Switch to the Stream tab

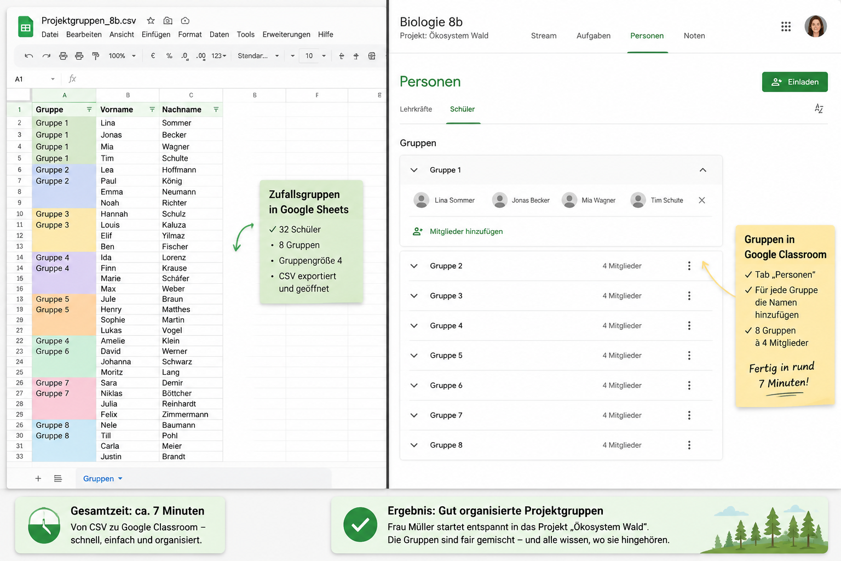click(544, 36)
